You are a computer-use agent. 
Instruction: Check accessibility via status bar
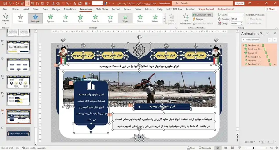(34, 148)
